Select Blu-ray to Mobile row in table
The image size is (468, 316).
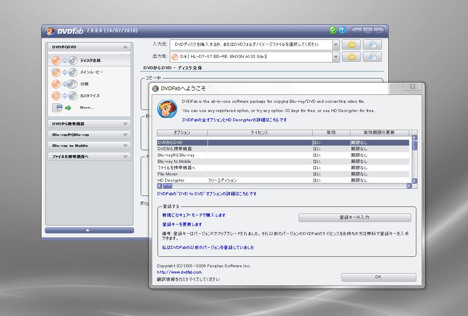283,161
